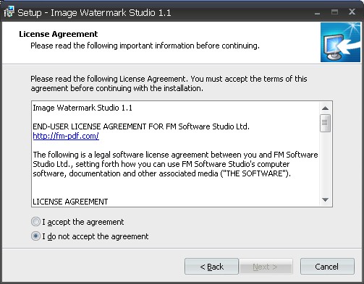Close the Setup window
The width and height of the screenshot is (364, 284).
(x=352, y=12)
